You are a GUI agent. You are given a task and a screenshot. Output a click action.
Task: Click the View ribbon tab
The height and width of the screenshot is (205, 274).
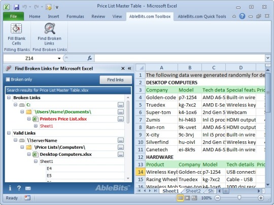pyautogui.click(x=117, y=16)
